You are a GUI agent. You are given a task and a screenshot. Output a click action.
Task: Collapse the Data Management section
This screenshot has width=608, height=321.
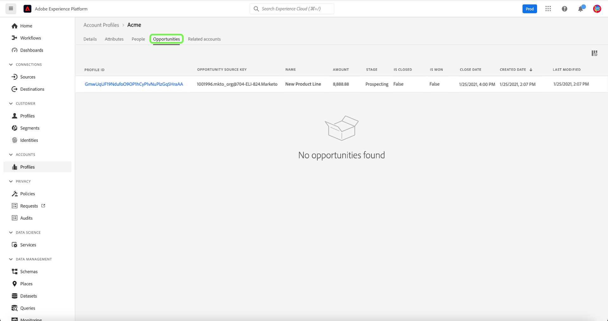pyautogui.click(x=11, y=259)
